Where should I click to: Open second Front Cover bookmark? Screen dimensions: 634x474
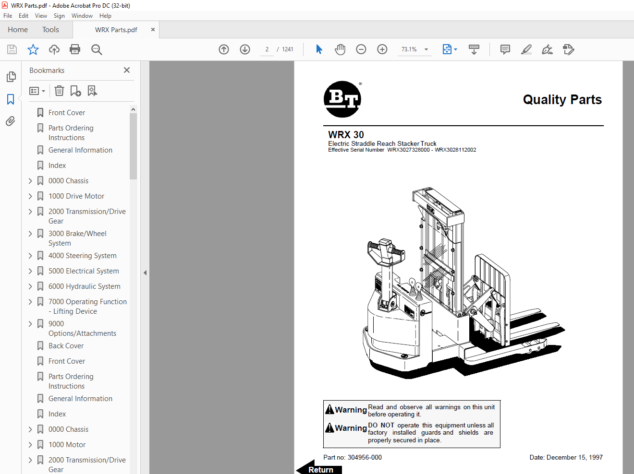point(66,361)
